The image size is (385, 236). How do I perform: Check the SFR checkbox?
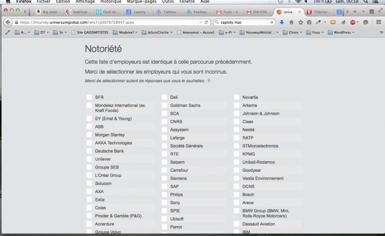point(89,97)
